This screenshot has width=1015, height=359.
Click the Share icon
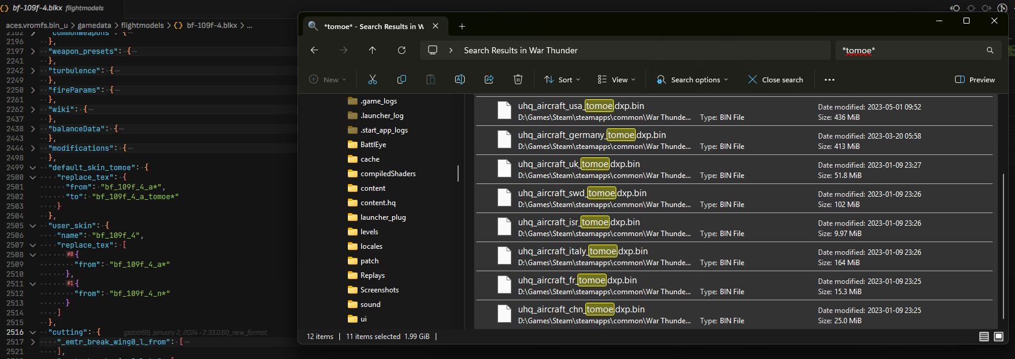[489, 79]
